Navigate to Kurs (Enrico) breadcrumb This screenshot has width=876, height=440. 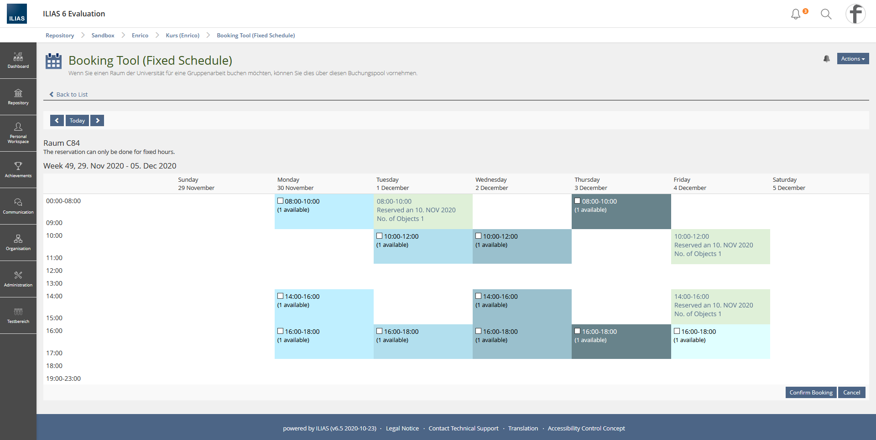coord(182,36)
